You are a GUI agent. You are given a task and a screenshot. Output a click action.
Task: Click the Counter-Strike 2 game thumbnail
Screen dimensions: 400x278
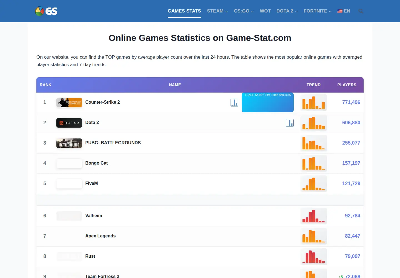69,103
